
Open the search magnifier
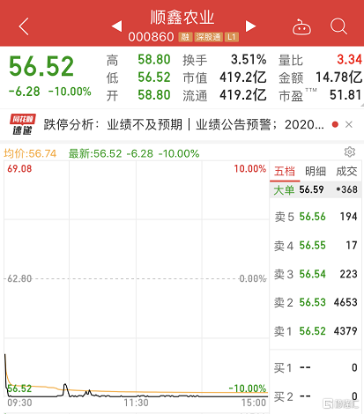(338, 26)
